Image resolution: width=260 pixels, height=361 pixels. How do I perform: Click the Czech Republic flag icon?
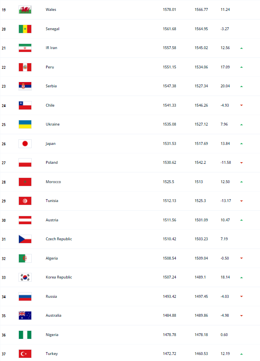(25, 239)
